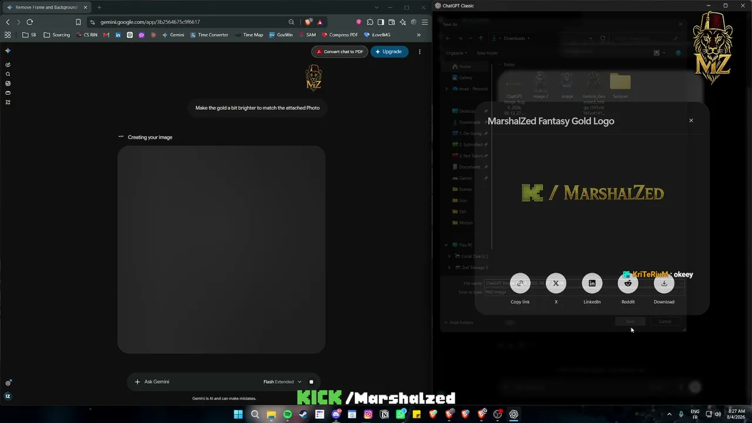Open the tab search dropdown arrow
752x423 pixels.
coord(377,7)
